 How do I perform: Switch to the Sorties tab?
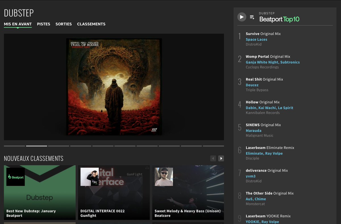coord(64,24)
